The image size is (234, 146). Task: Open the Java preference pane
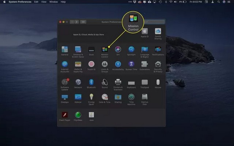[x=91, y=116]
